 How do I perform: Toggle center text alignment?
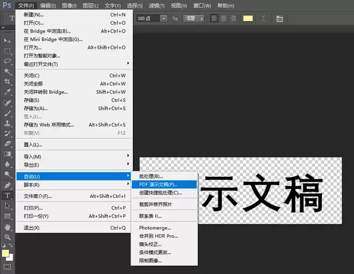(223, 18)
